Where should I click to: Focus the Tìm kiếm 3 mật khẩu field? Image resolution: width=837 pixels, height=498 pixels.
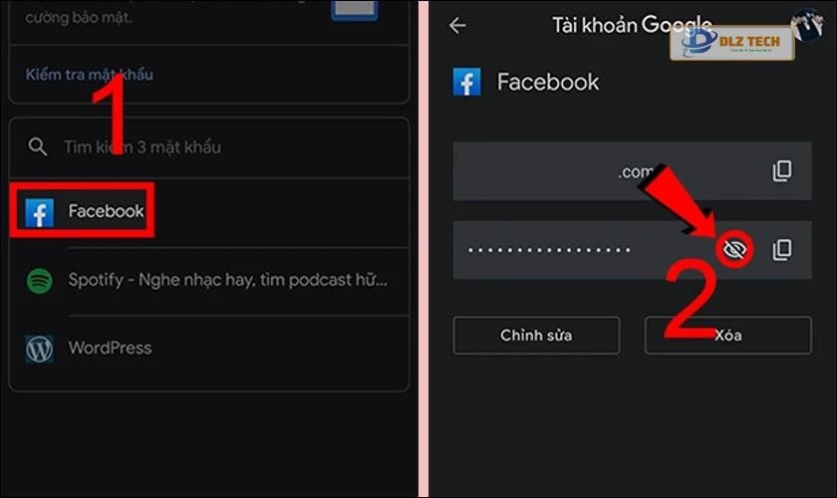coord(209,146)
